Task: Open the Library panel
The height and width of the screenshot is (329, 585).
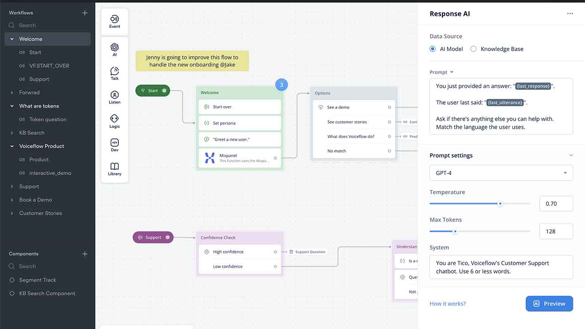Action: pyautogui.click(x=115, y=169)
